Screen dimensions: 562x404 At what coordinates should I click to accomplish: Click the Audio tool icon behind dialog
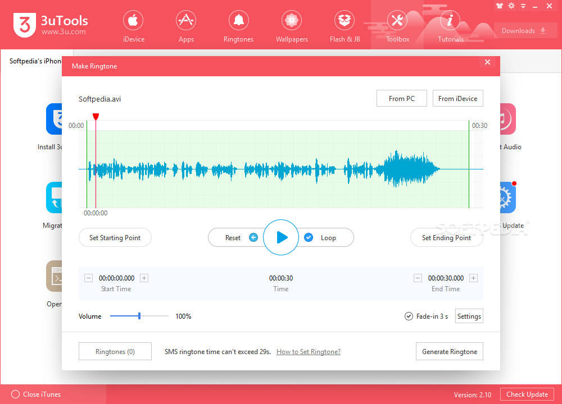coord(508,119)
